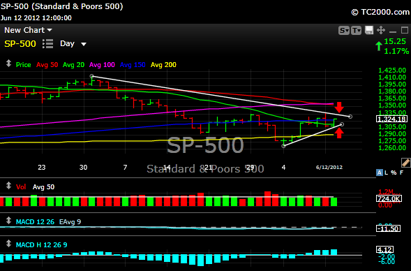Click the 1.17% percent change value
411x271 pixels.
(x=396, y=51)
